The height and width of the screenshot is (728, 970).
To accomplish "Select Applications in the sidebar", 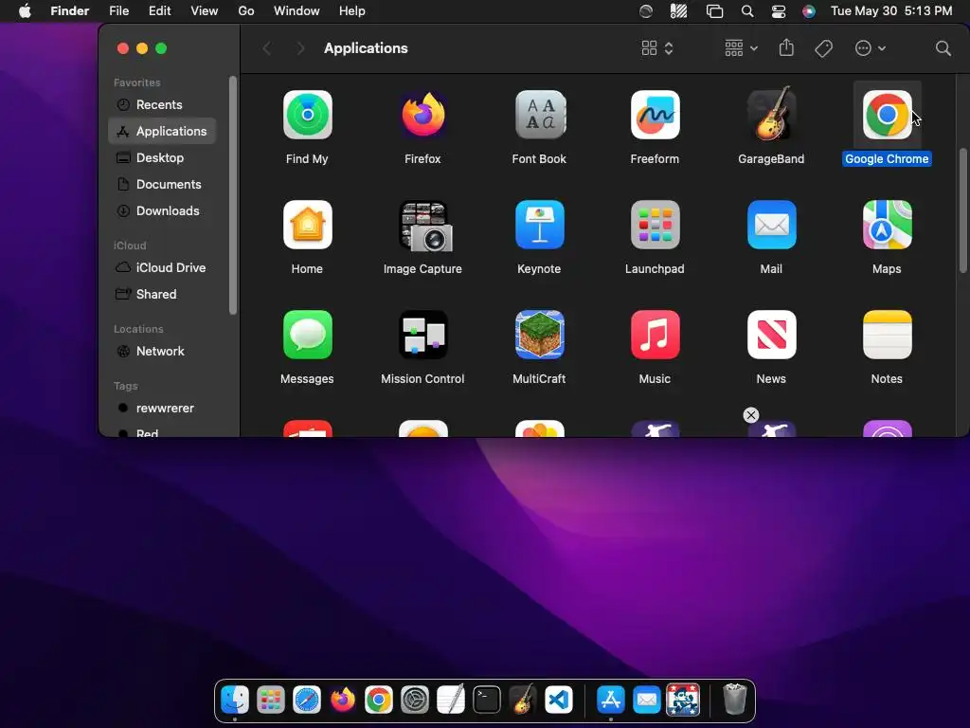I will coord(162,131).
